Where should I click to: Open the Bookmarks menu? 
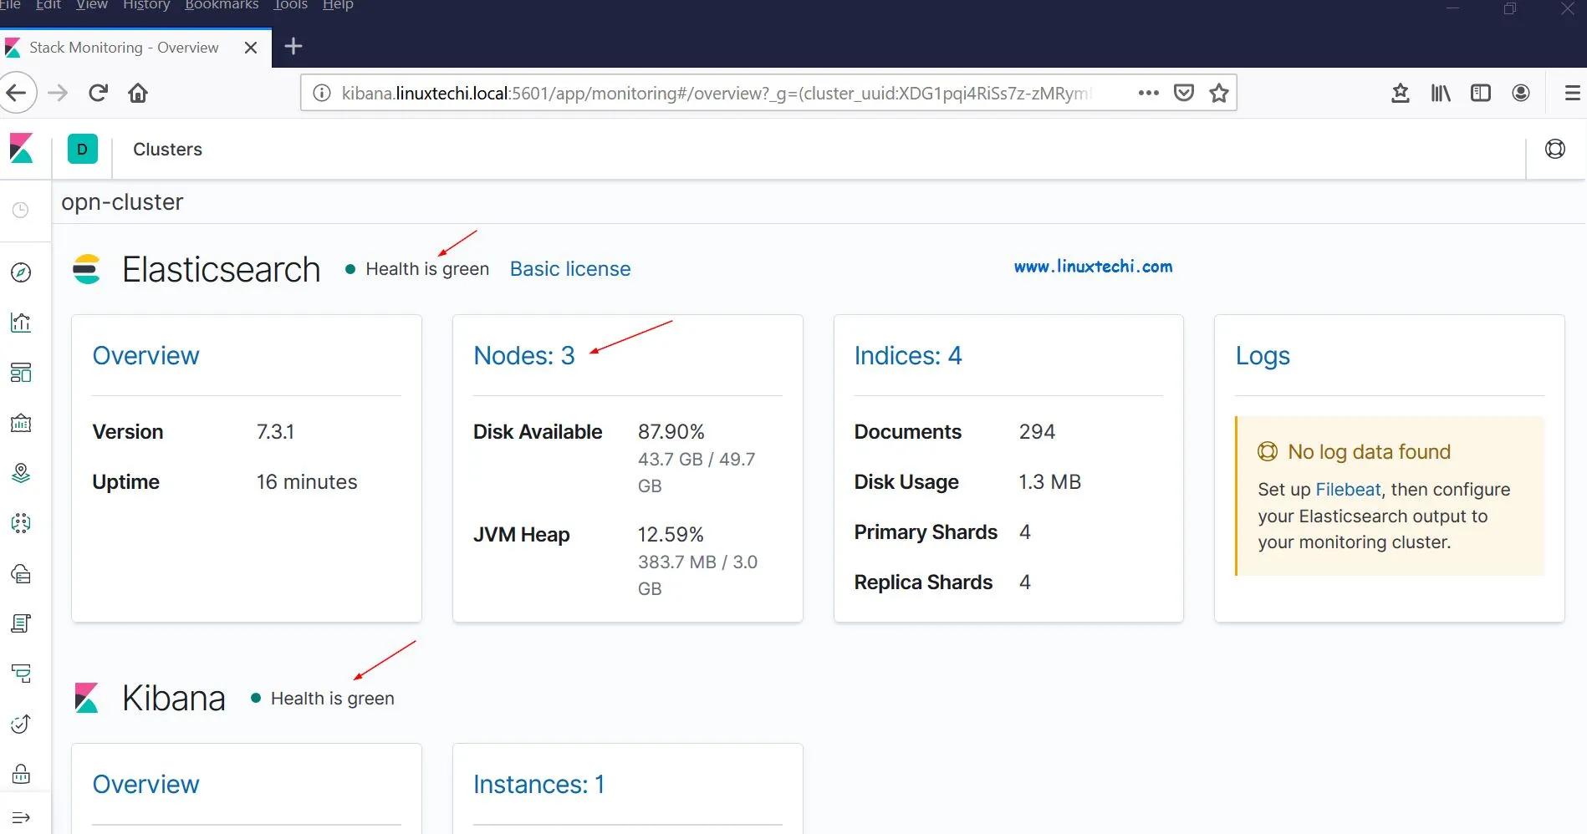pyautogui.click(x=221, y=5)
